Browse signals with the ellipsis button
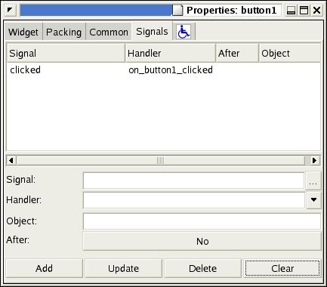Image resolution: width=327 pixels, height=287 pixels. 313,181
